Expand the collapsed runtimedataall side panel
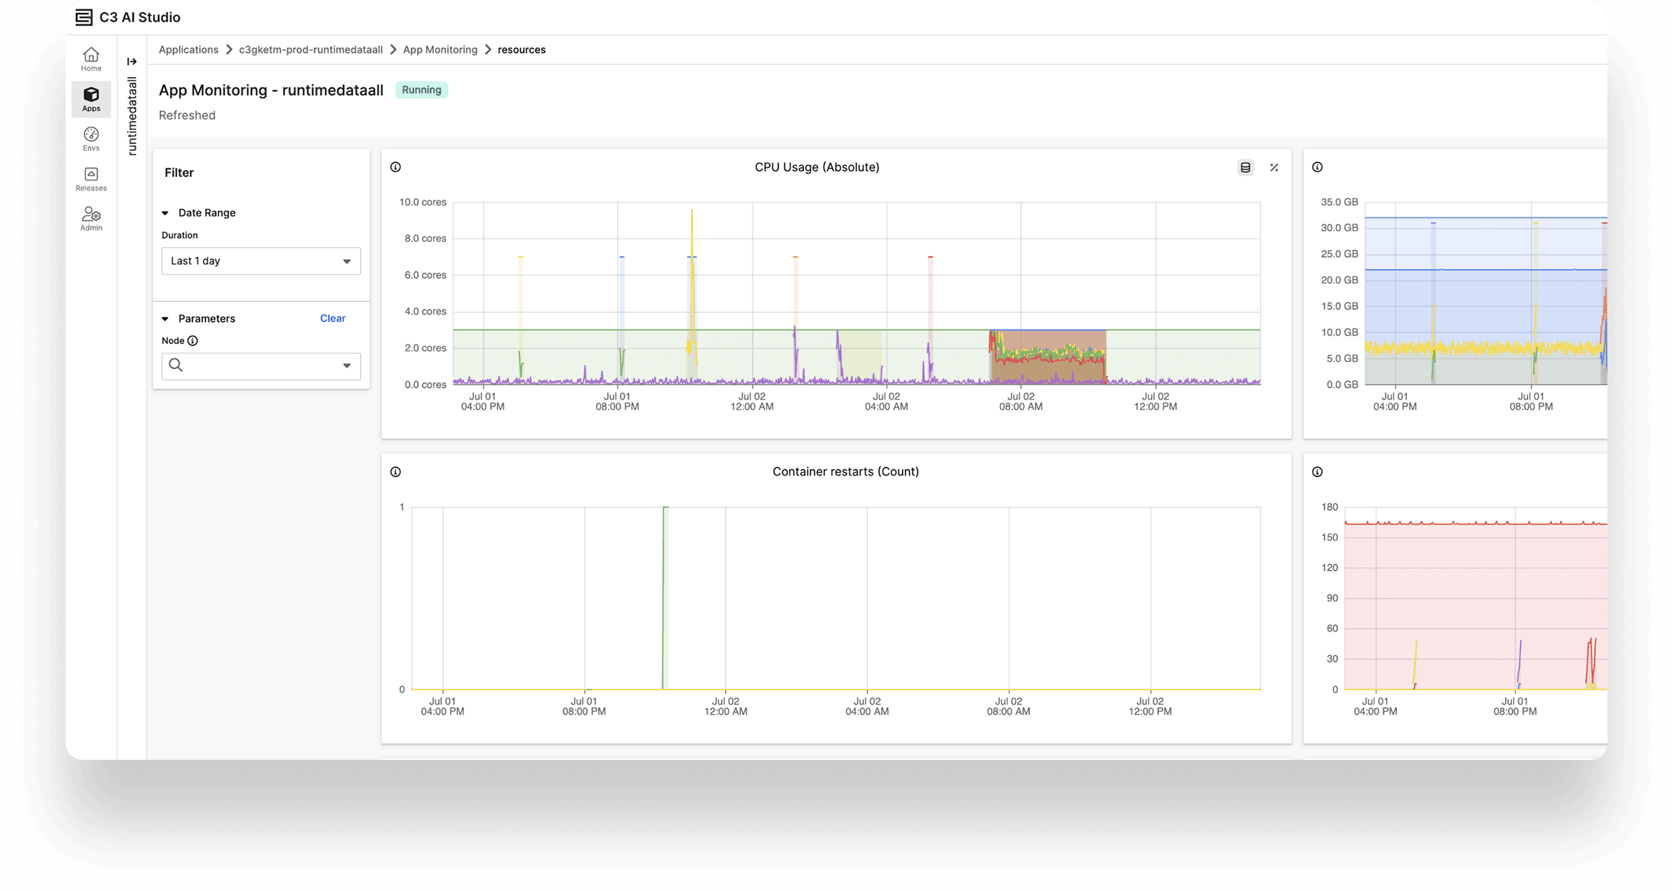The height and width of the screenshot is (891, 1673). click(x=132, y=61)
